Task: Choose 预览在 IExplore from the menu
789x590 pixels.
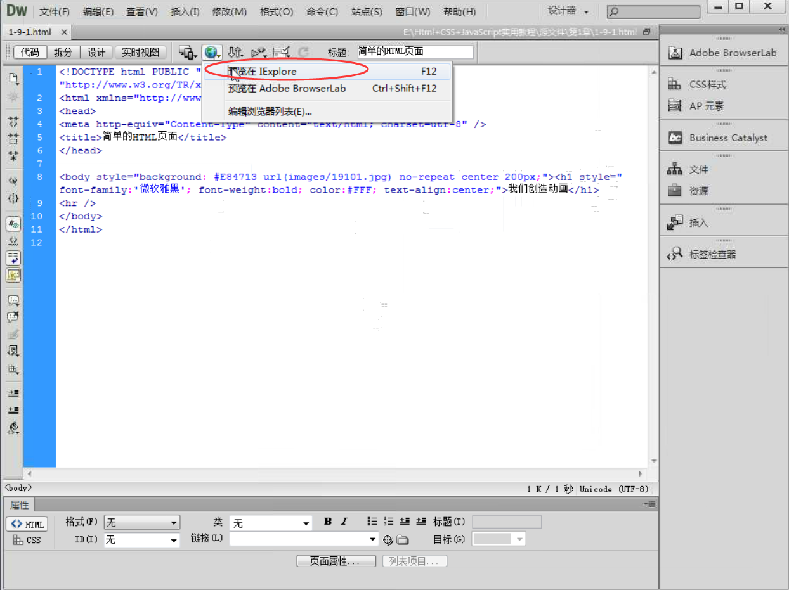Action: tap(327, 72)
